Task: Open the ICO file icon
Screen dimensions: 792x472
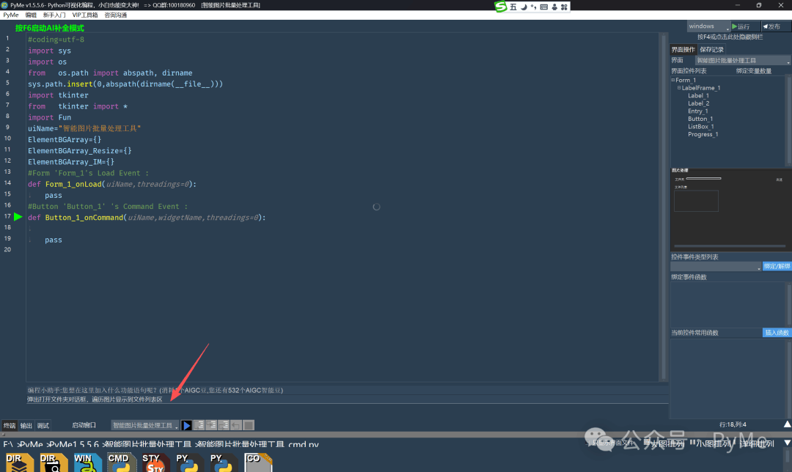Action: coord(255,462)
